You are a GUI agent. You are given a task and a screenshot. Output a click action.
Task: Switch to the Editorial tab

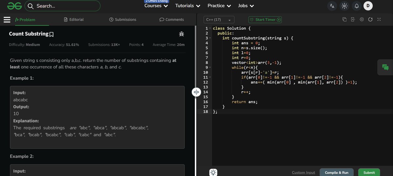tap(74, 20)
